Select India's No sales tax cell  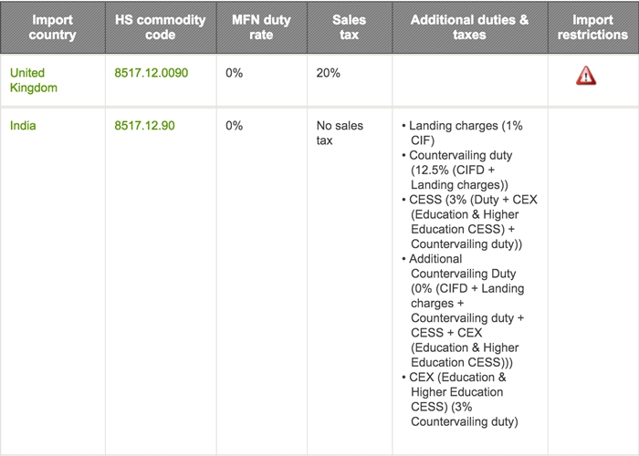[340, 133]
